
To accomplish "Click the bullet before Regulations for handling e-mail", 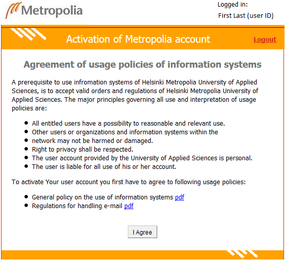I will (x=26, y=206).
